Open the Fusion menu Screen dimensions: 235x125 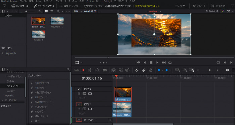[x=90, y=1]
